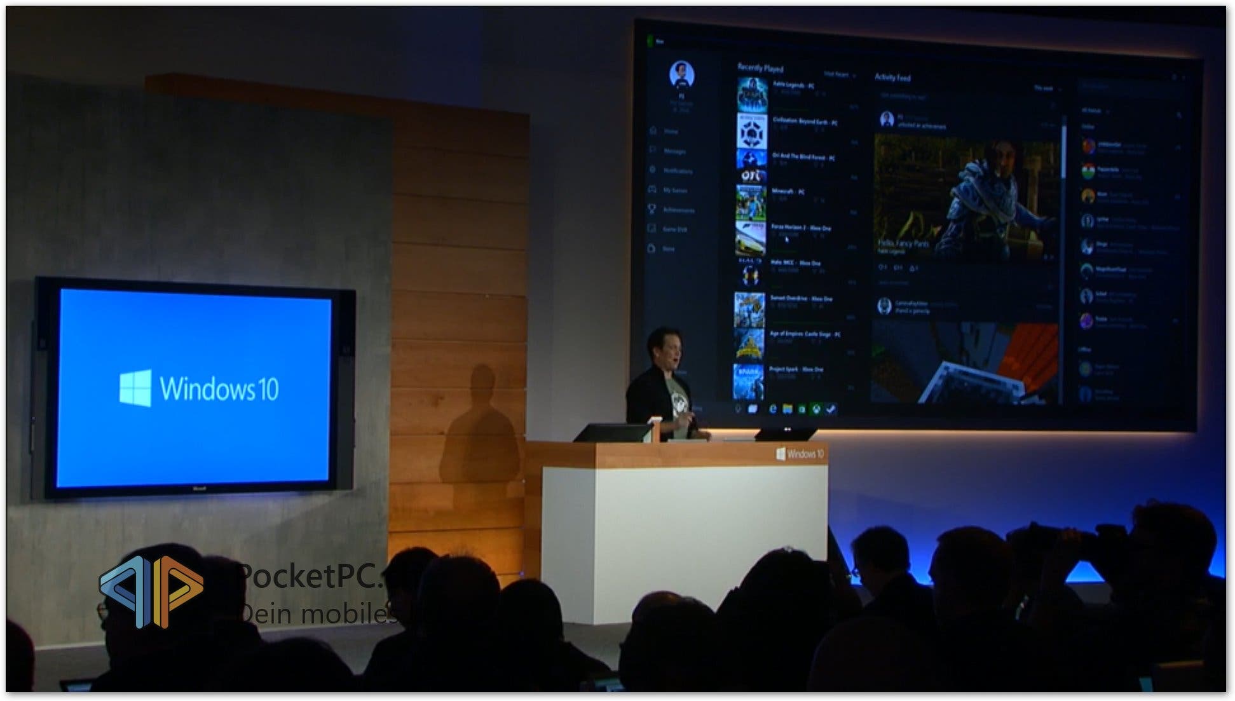Open Sunset Overdrive cover thumbnail
The width and height of the screenshot is (1235, 701).
[749, 310]
